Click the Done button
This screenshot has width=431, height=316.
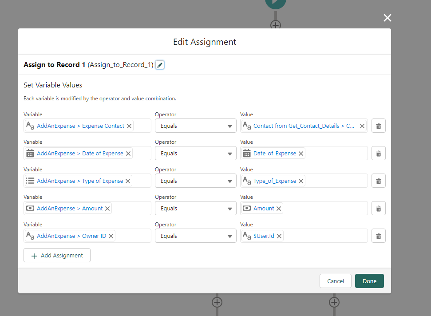[369, 281]
